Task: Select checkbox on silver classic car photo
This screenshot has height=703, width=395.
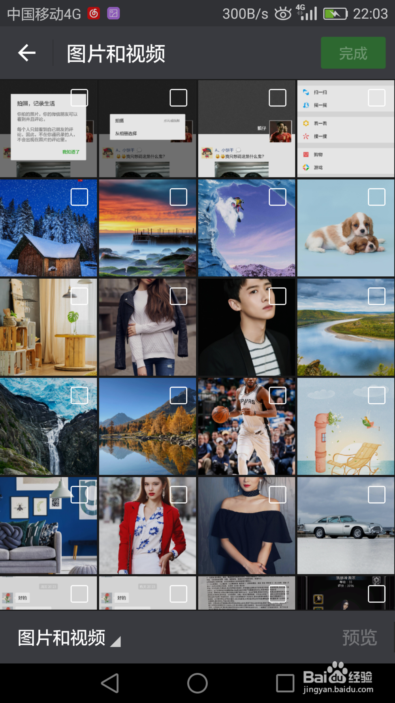Action: coord(377,495)
